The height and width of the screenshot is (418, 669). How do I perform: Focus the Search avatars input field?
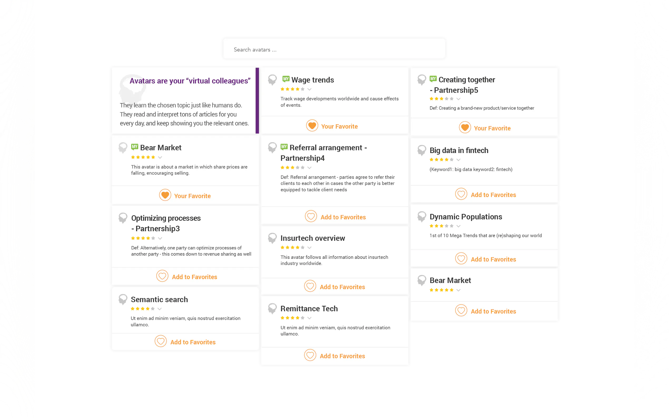334,49
